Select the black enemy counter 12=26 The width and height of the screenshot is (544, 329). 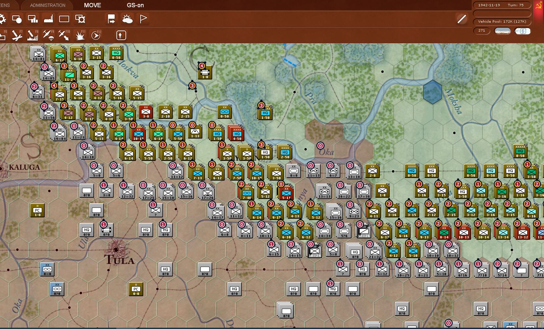[x=364, y=231]
